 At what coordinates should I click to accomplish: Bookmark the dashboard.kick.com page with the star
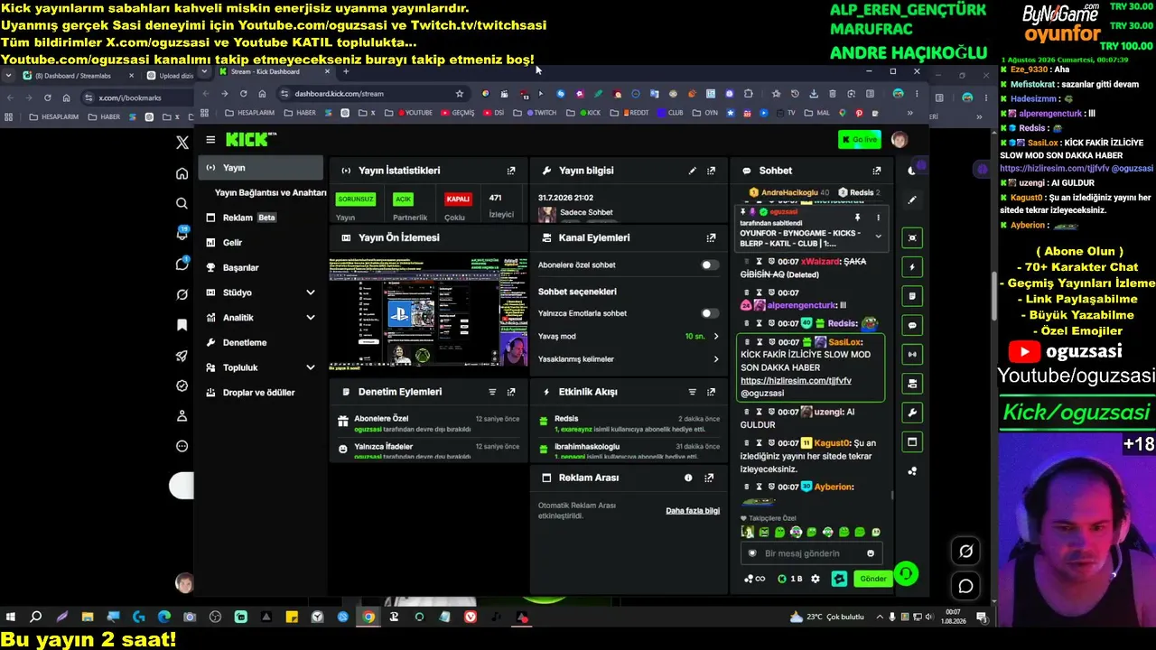(x=460, y=93)
